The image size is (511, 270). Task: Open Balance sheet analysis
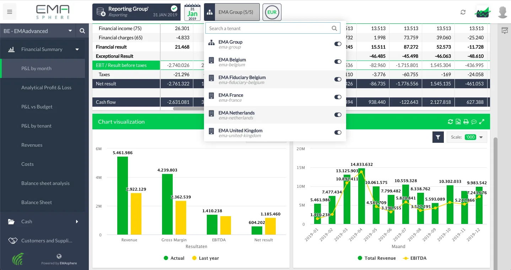tap(45, 184)
